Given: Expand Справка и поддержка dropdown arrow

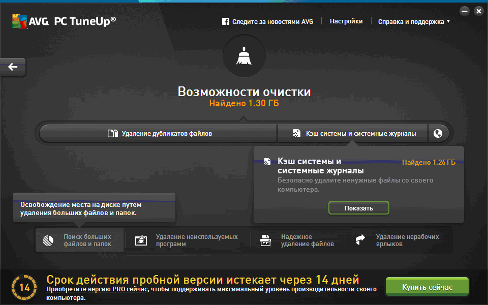Looking at the screenshot, I should pyautogui.click(x=448, y=21).
